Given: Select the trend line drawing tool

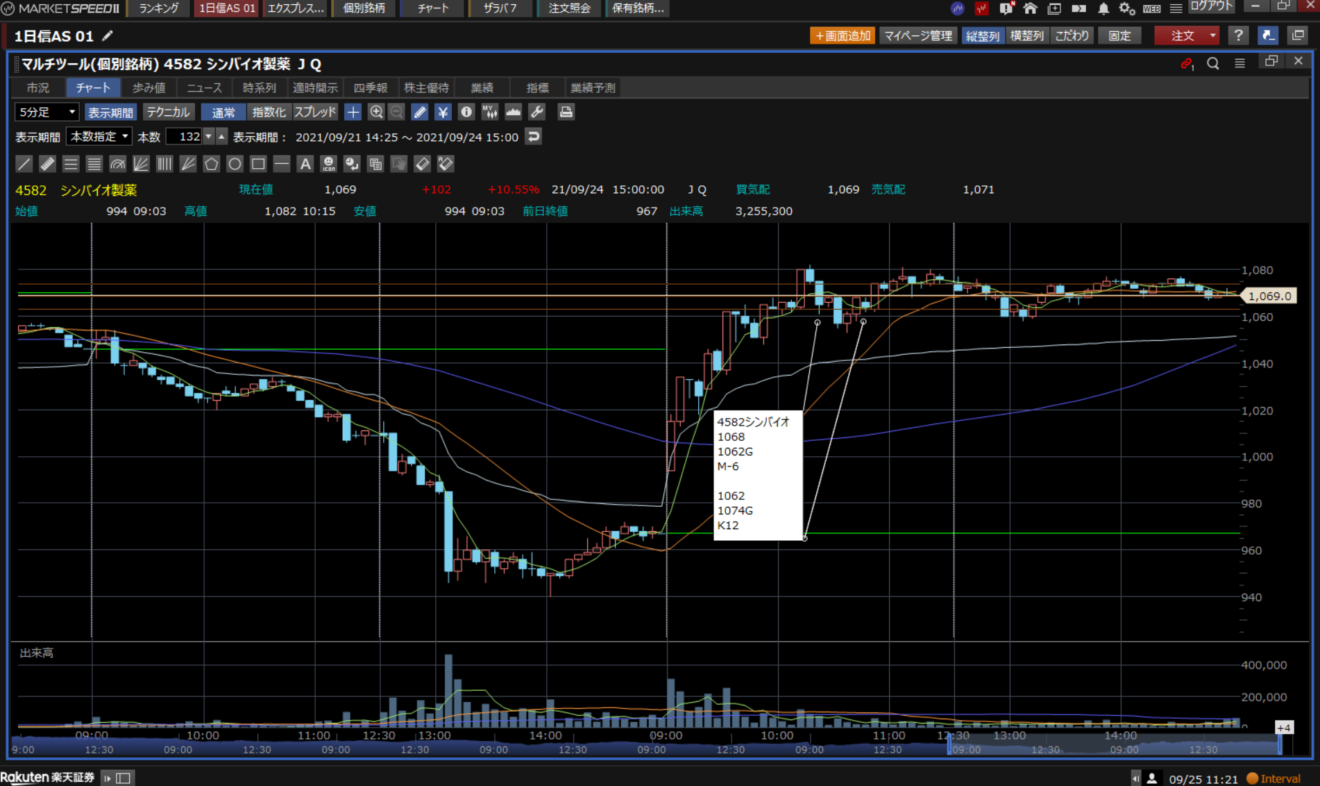Looking at the screenshot, I should 24,164.
